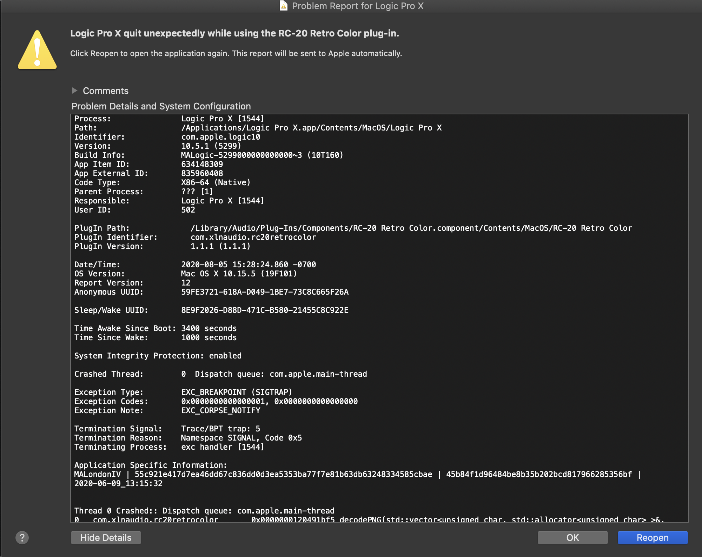Click the 'Thread 0 Crashed::' line
Screen dimensions: 702x557
[x=204, y=511]
